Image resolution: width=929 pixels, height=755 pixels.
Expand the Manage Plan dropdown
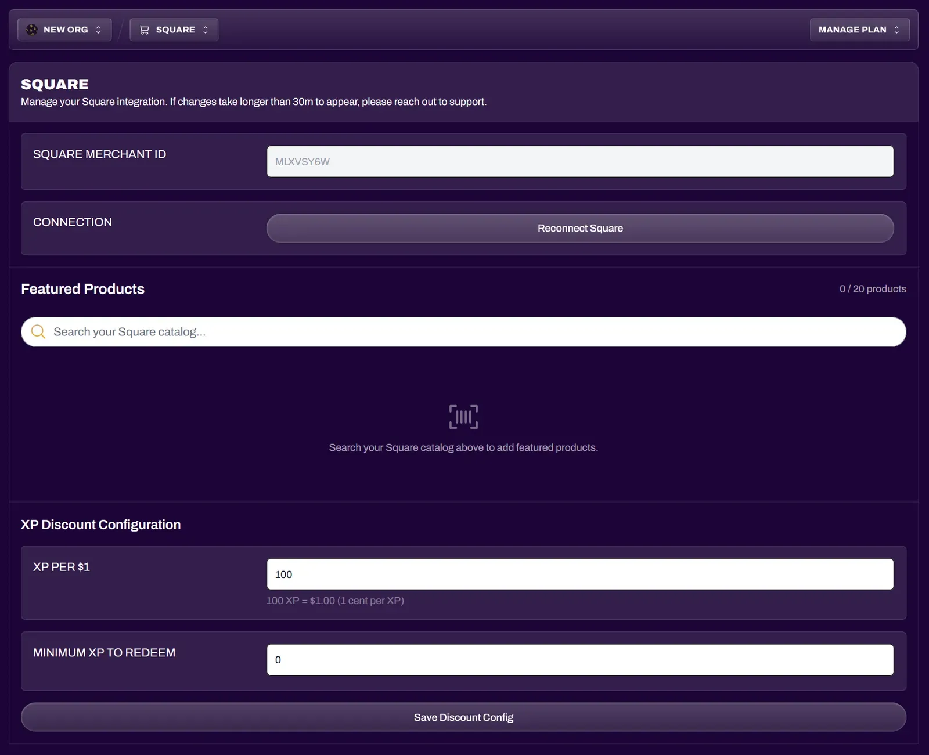[x=859, y=30]
